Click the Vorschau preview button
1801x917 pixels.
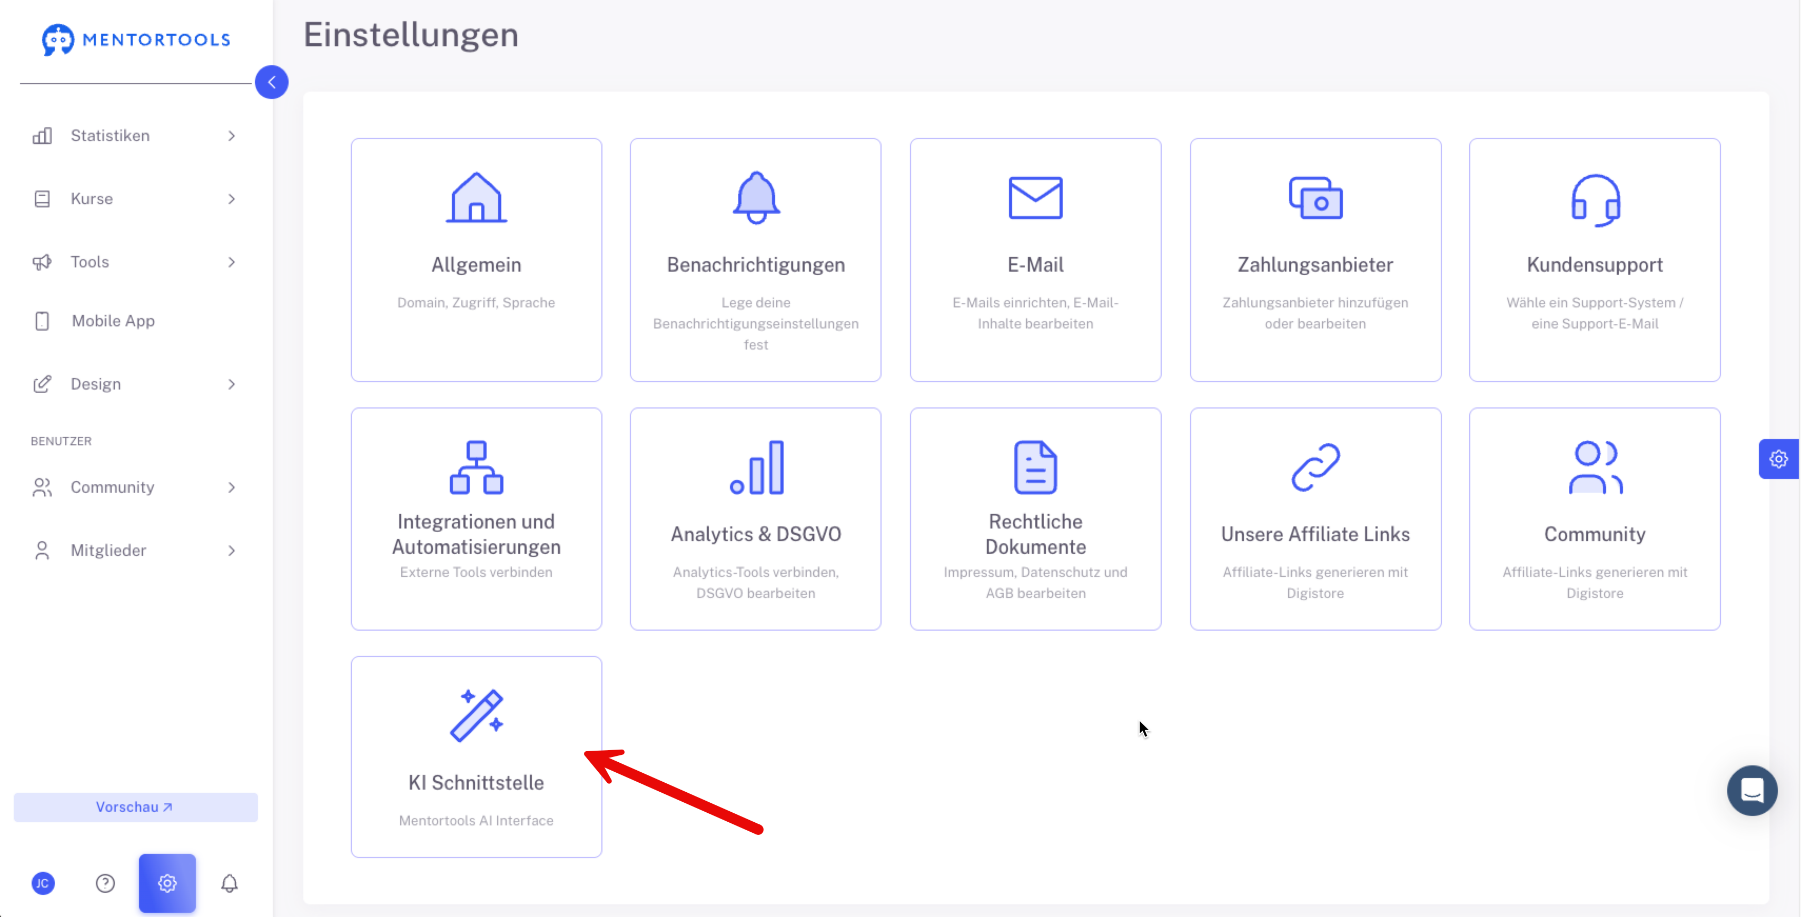[x=135, y=806]
